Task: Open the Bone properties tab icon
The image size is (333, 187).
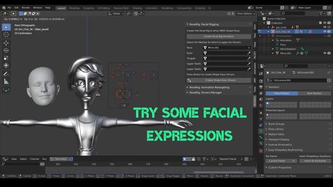Action: coord(261,137)
